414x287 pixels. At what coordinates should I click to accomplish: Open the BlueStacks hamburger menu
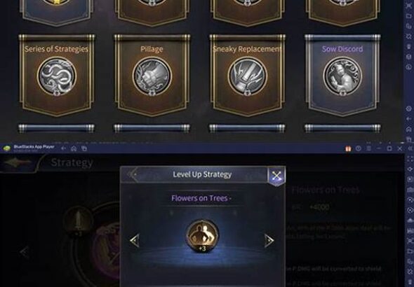368,148
